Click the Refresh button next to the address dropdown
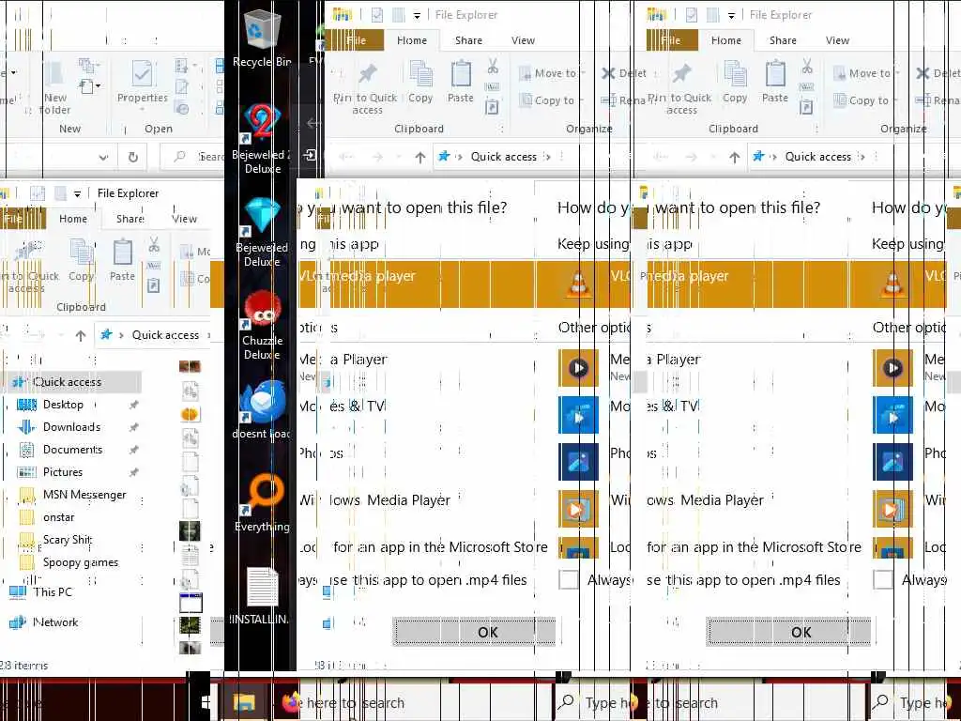Screen dimensions: 961x721 (x=133, y=157)
